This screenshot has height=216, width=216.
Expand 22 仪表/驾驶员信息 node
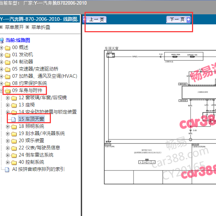coord(8,148)
